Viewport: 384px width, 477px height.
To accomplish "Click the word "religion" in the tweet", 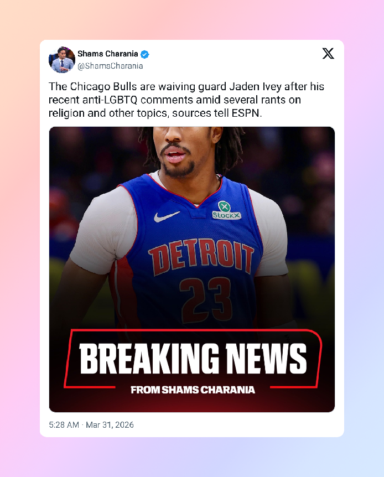I will coord(67,113).
